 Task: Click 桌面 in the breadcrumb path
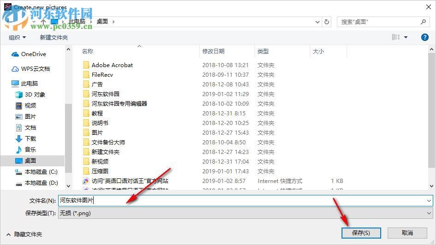102,21
